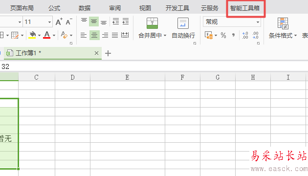The width and height of the screenshot is (308, 176).
Task: Click the draw border table icon
Action: [x=15, y=35]
